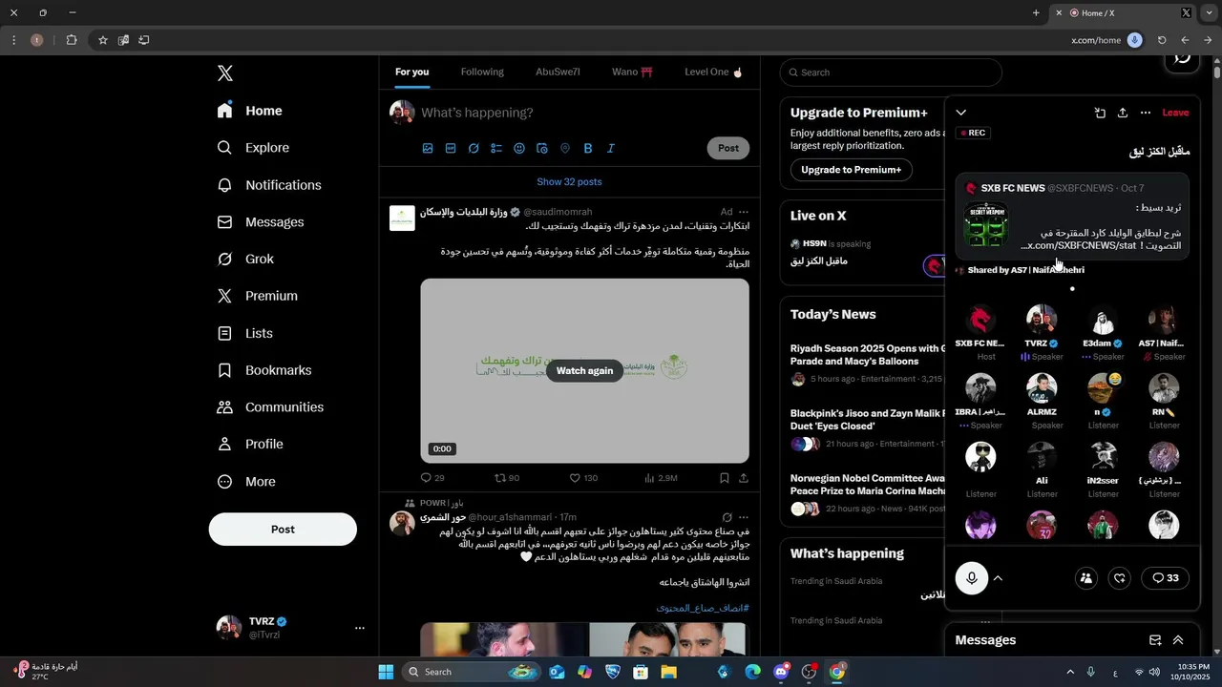Expand microphone options caret in Space

998,578
